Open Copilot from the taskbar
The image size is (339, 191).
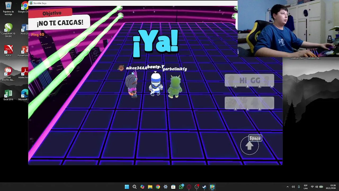tap(142, 187)
